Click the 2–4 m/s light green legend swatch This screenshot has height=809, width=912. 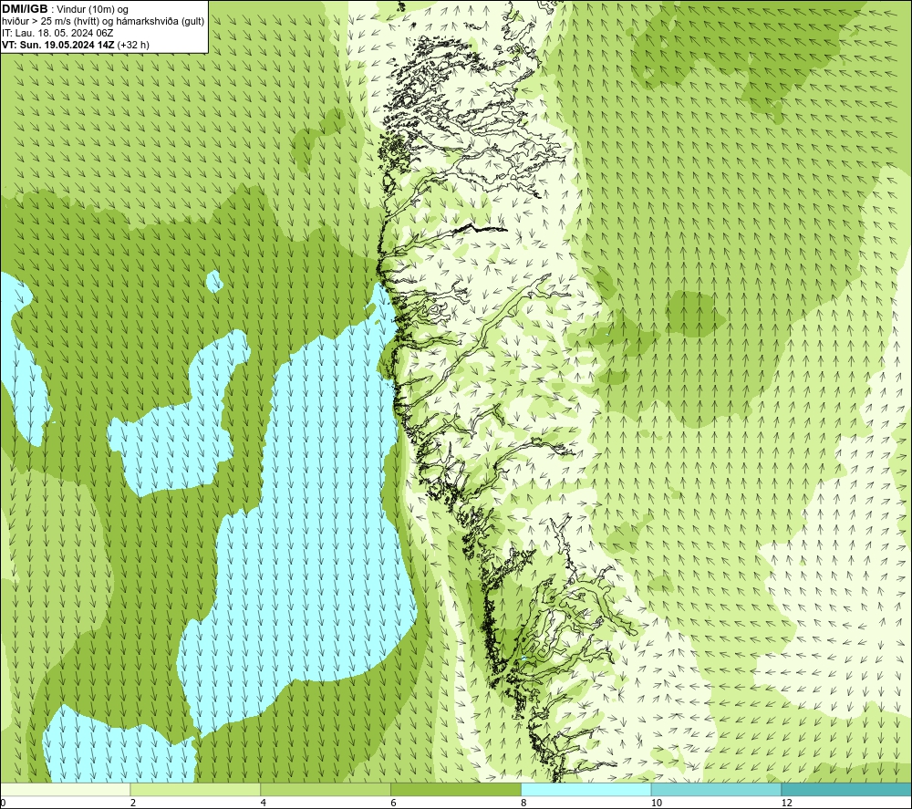195,789
